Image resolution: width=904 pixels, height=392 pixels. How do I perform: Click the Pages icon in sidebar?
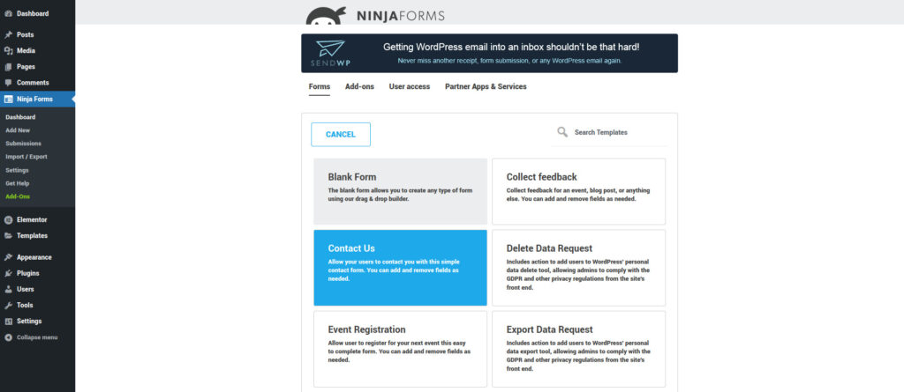click(9, 67)
